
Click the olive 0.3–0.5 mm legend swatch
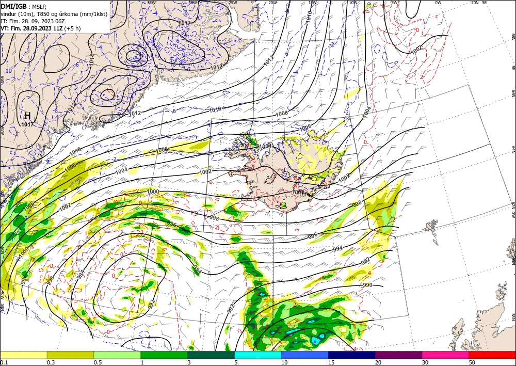pos(70,355)
